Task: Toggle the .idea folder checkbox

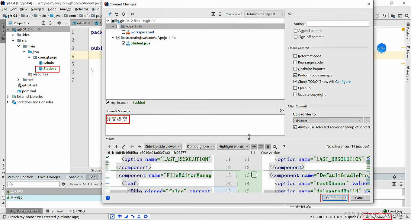Action: [x=118, y=26]
